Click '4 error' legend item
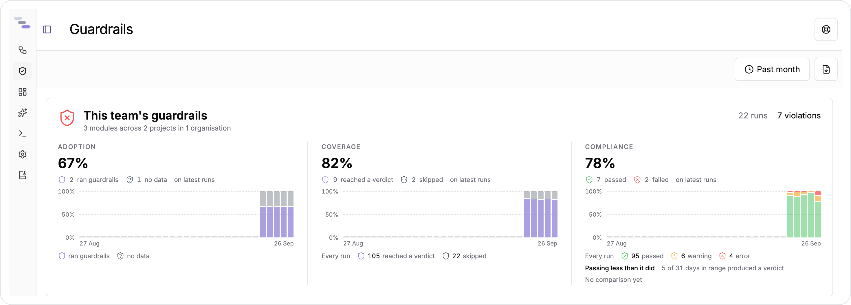The height and width of the screenshot is (305, 851). 735,256
